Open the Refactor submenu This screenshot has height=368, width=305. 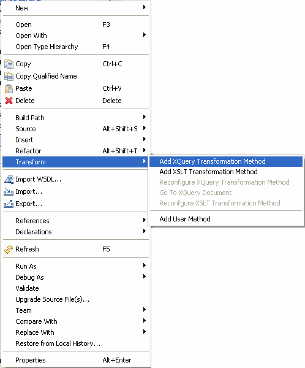[76, 151]
